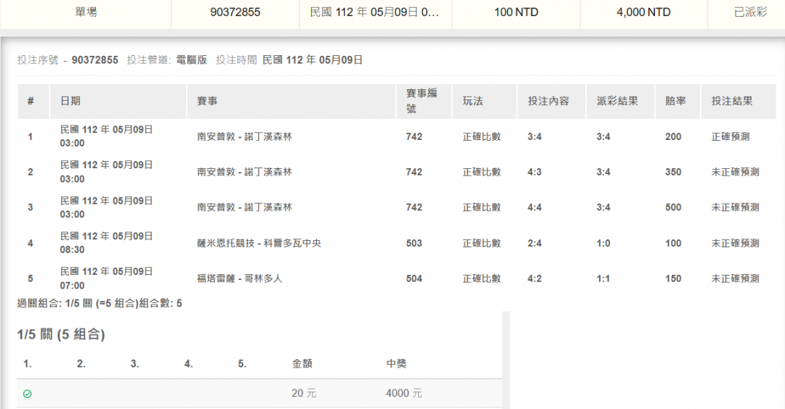Click the green check icon in combination row
Screen dimensions: 785x409
click(x=28, y=394)
